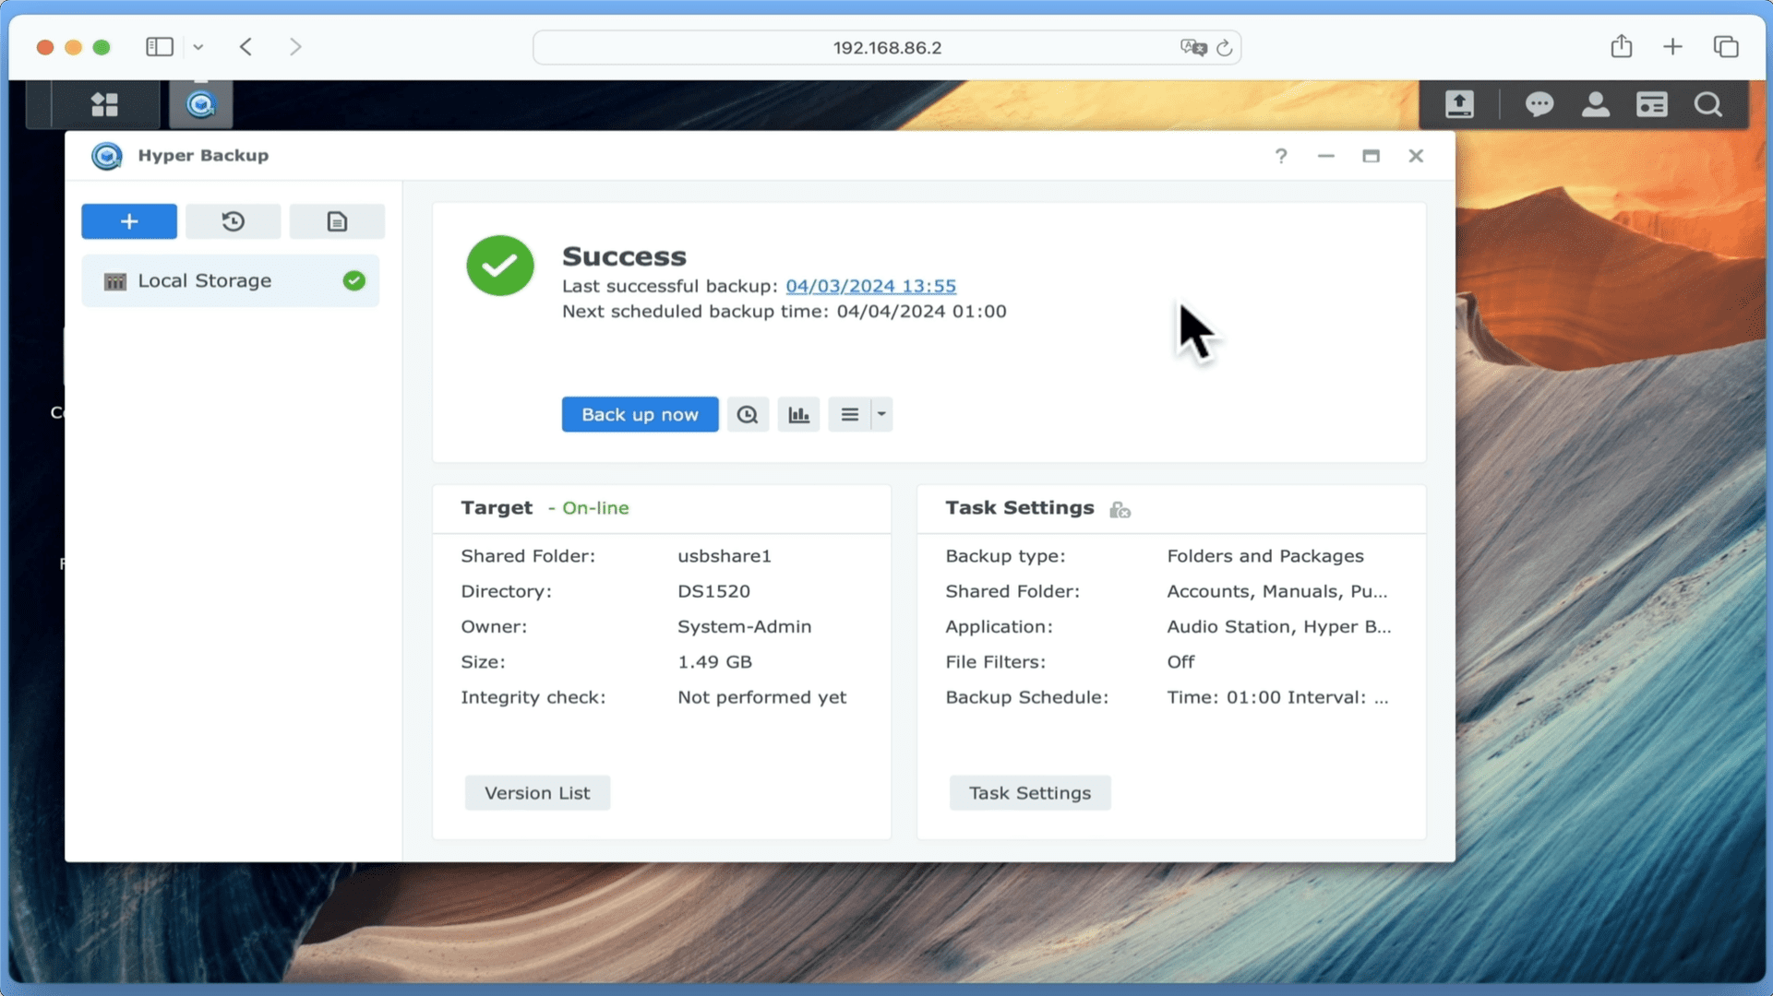
Task: Expand Safari sidebar dropdown chevron
Action: point(198,47)
